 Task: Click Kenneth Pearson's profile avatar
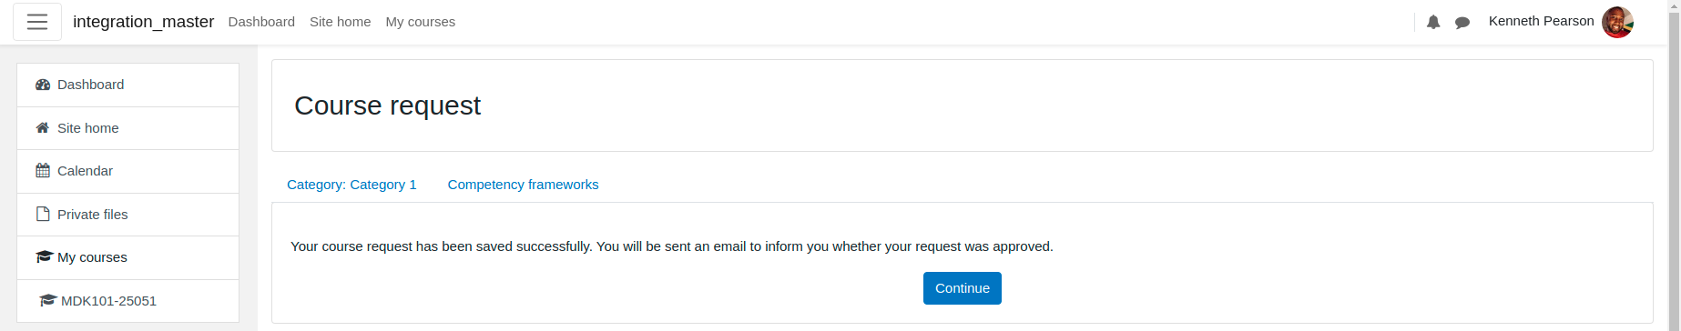tap(1617, 22)
